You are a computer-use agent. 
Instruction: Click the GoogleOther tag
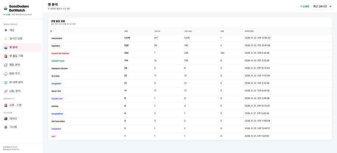[x=57, y=114]
